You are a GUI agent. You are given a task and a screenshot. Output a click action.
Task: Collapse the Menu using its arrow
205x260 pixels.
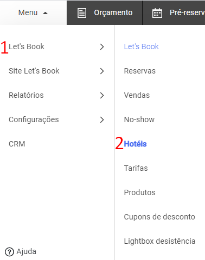[x=45, y=13]
